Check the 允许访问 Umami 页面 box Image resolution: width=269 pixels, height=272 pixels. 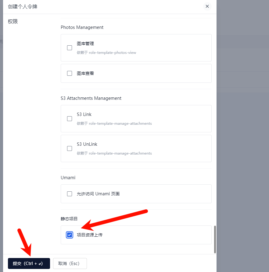tap(70, 194)
